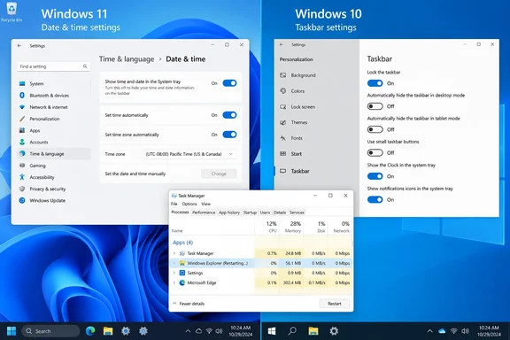
Task: Expand Settings process row in Task Manager
Action: pyautogui.click(x=174, y=273)
